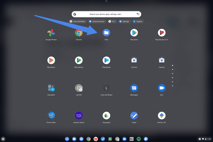Select the Explore suggestion chip
The width and height of the screenshot is (213, 142).
click(x=138, y=21)
